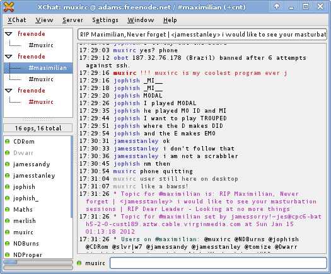Open the Settings menu

point(105,20)
